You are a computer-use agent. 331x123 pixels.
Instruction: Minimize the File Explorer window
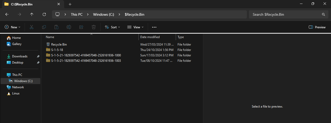click(x=301, y=4)
